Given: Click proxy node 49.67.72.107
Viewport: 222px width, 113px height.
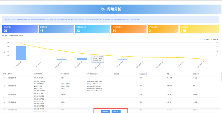Looking at the screenshot, I should pyautogui.click(x=38, y=89).
